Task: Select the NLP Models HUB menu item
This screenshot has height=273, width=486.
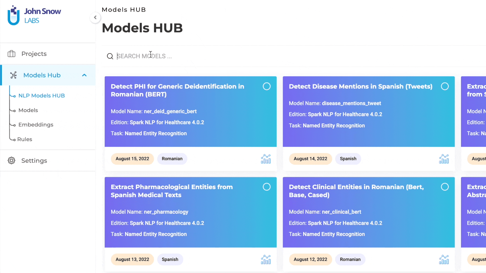Action: point(42,96)
